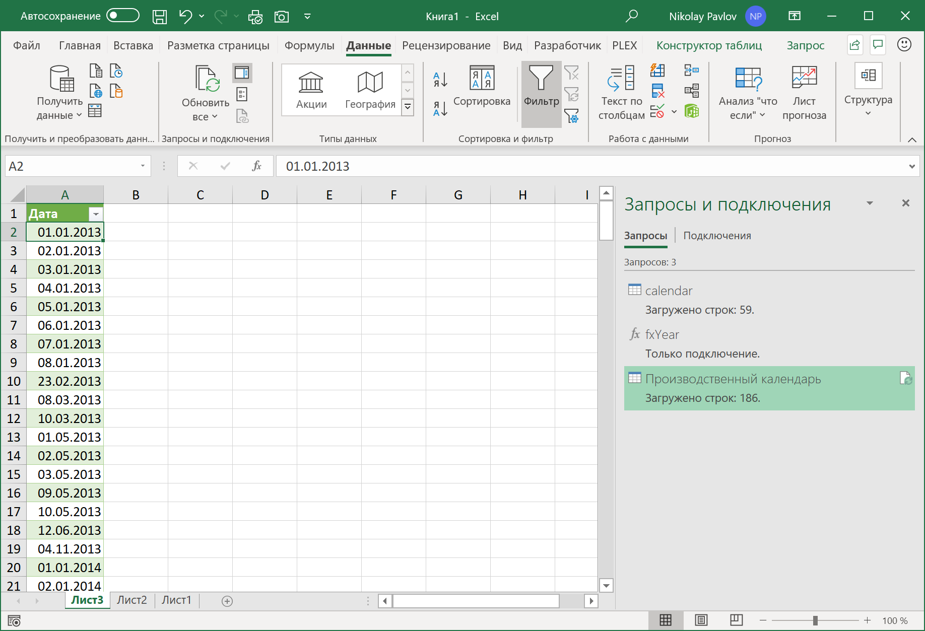Click the Flash Fill icon
925x631 pixels.
[657, 70]
